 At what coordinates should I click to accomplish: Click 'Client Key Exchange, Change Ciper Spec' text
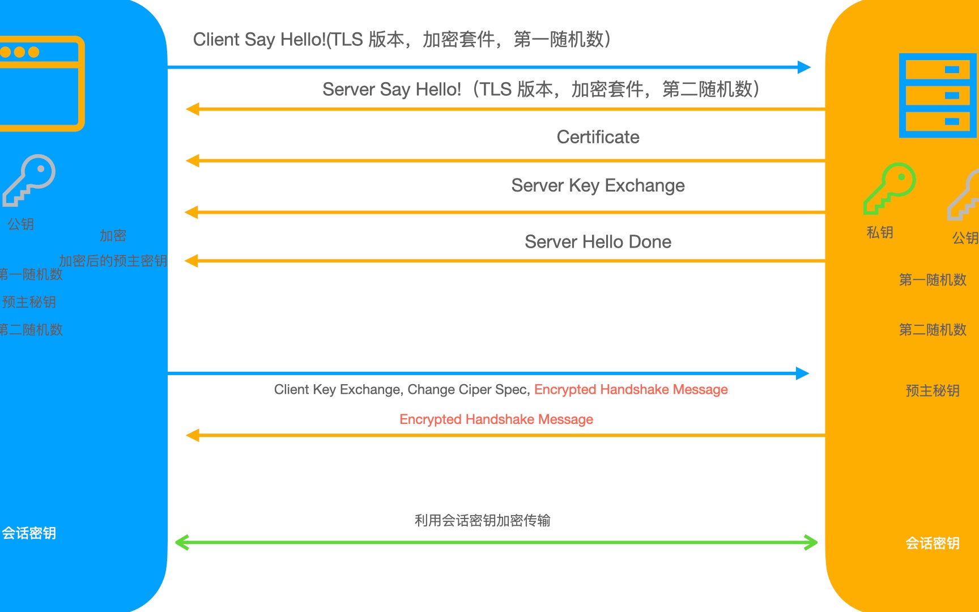pos(402,390)
